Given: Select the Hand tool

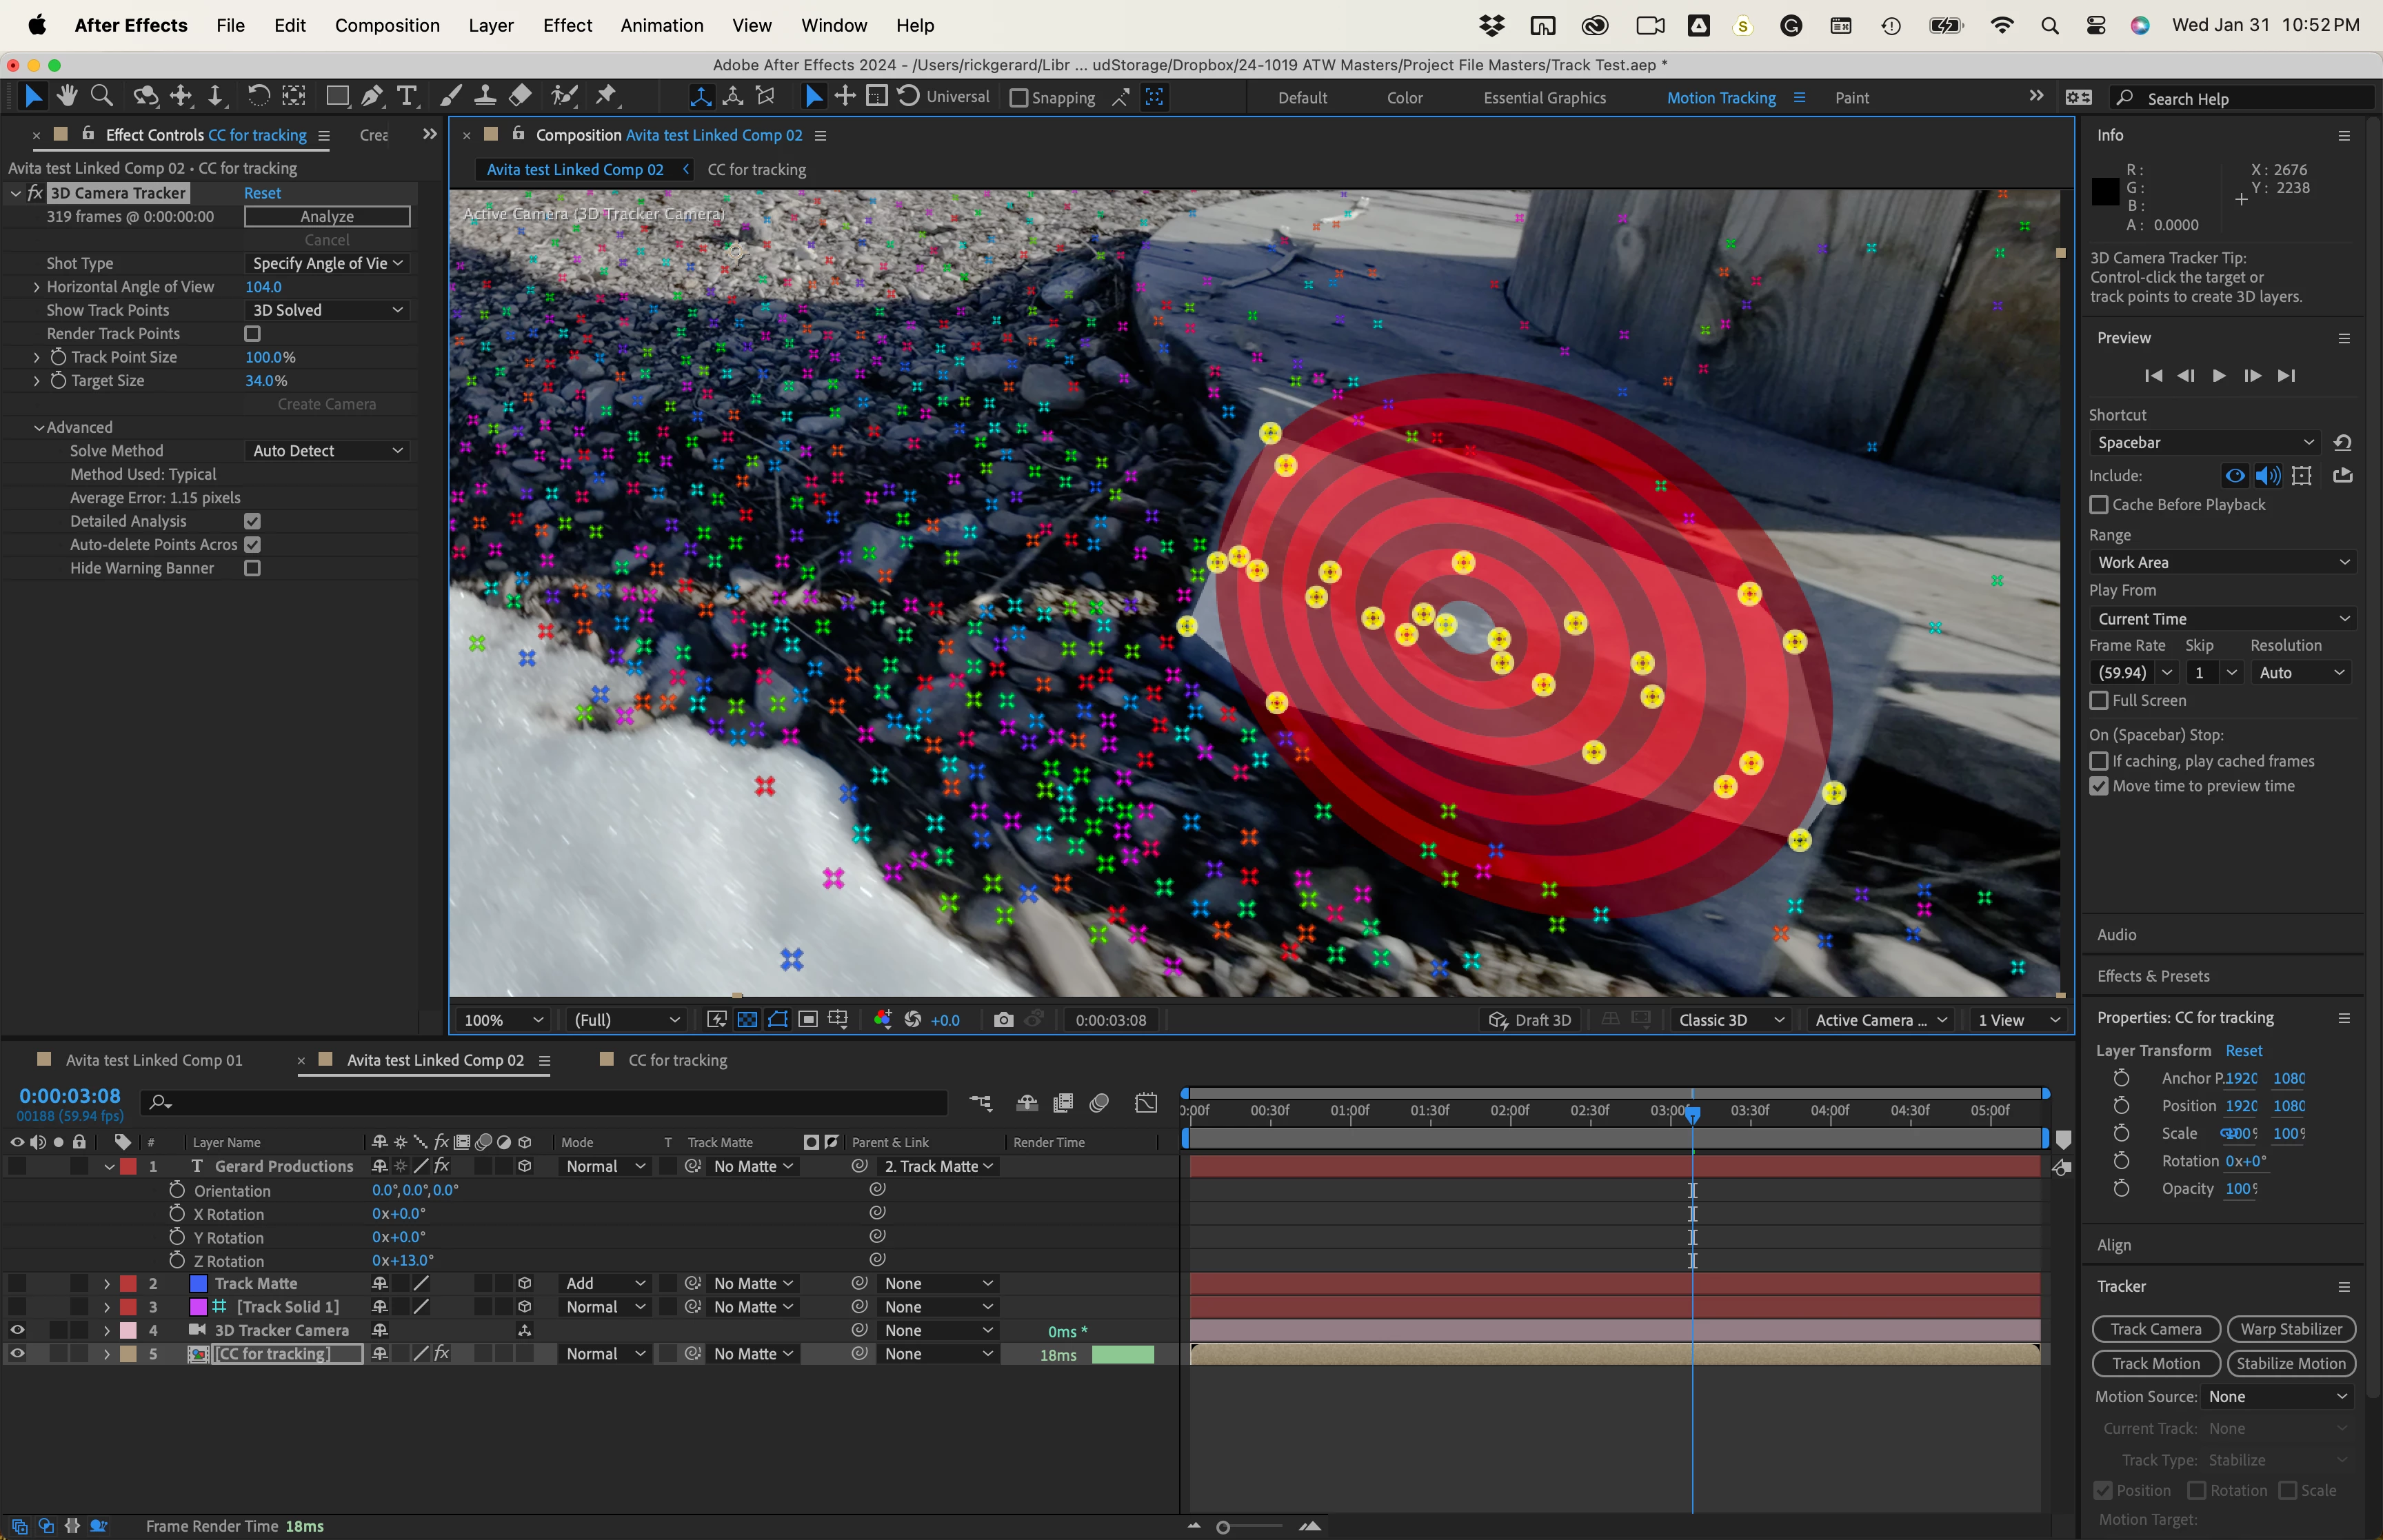Looking at the screenshot, I should 67,96.
